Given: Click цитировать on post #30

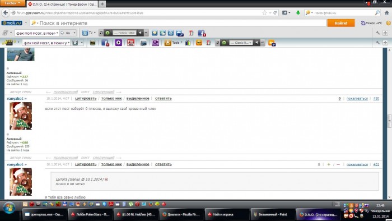Looking at the screenshot, I should tap(86, 99).
